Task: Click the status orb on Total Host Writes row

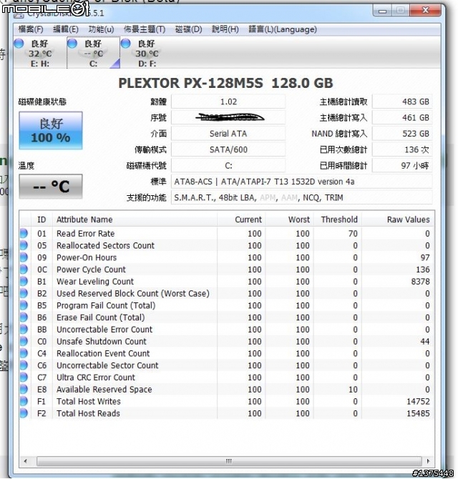Action: pos(24,401)
